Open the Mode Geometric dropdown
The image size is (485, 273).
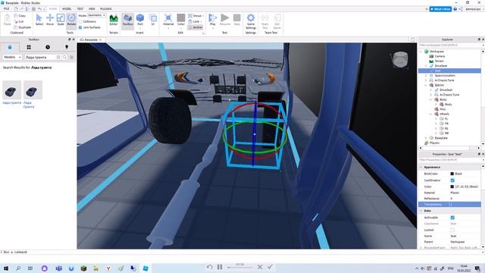point(97,15)
